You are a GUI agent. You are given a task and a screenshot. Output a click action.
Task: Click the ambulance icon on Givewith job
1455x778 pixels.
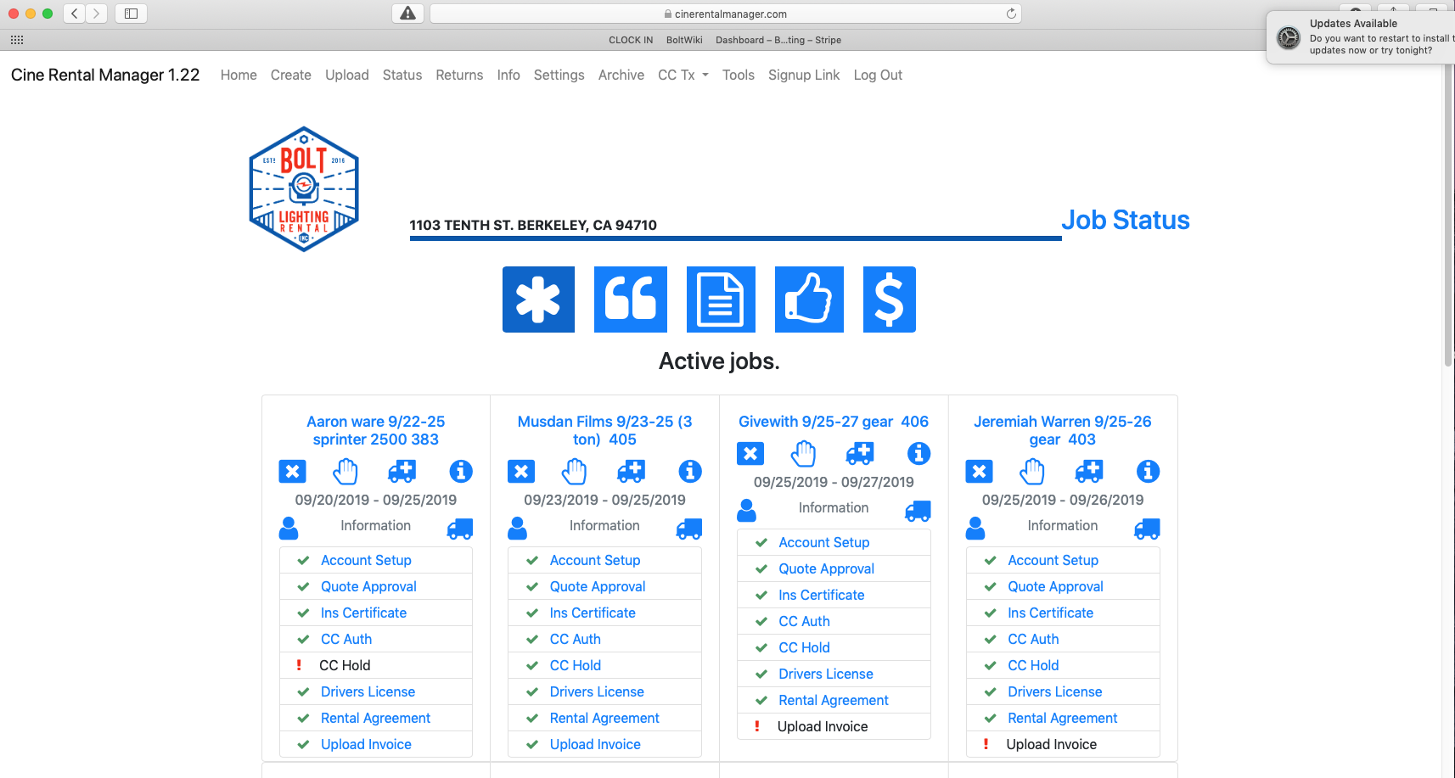coord(860,454)
